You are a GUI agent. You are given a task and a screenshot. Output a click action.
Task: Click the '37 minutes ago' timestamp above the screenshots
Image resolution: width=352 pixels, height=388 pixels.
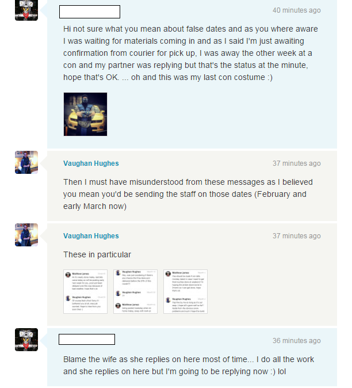point(297,236)
